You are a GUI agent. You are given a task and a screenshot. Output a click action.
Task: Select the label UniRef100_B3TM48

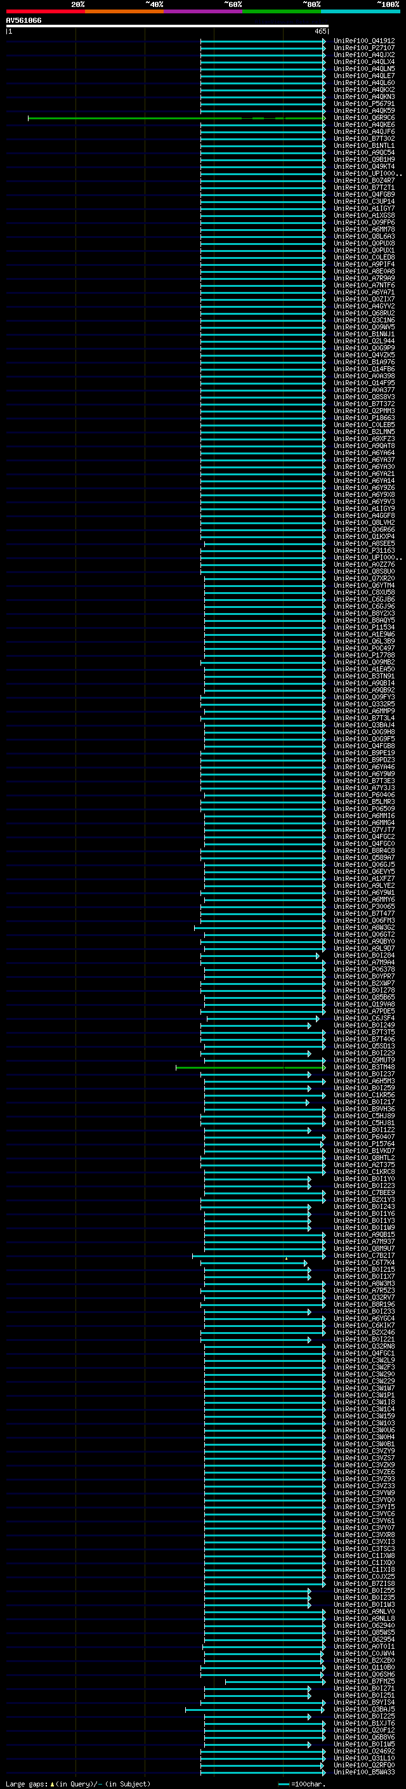tap(363, 1067)
